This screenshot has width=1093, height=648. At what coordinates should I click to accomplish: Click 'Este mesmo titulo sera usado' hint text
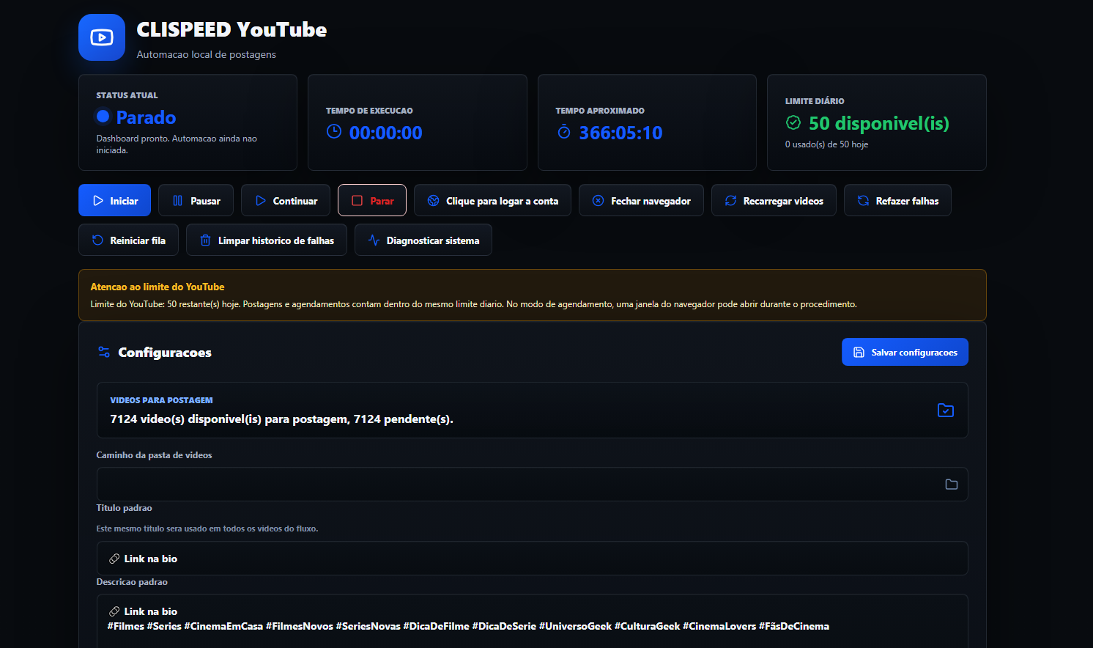[207, 529]
